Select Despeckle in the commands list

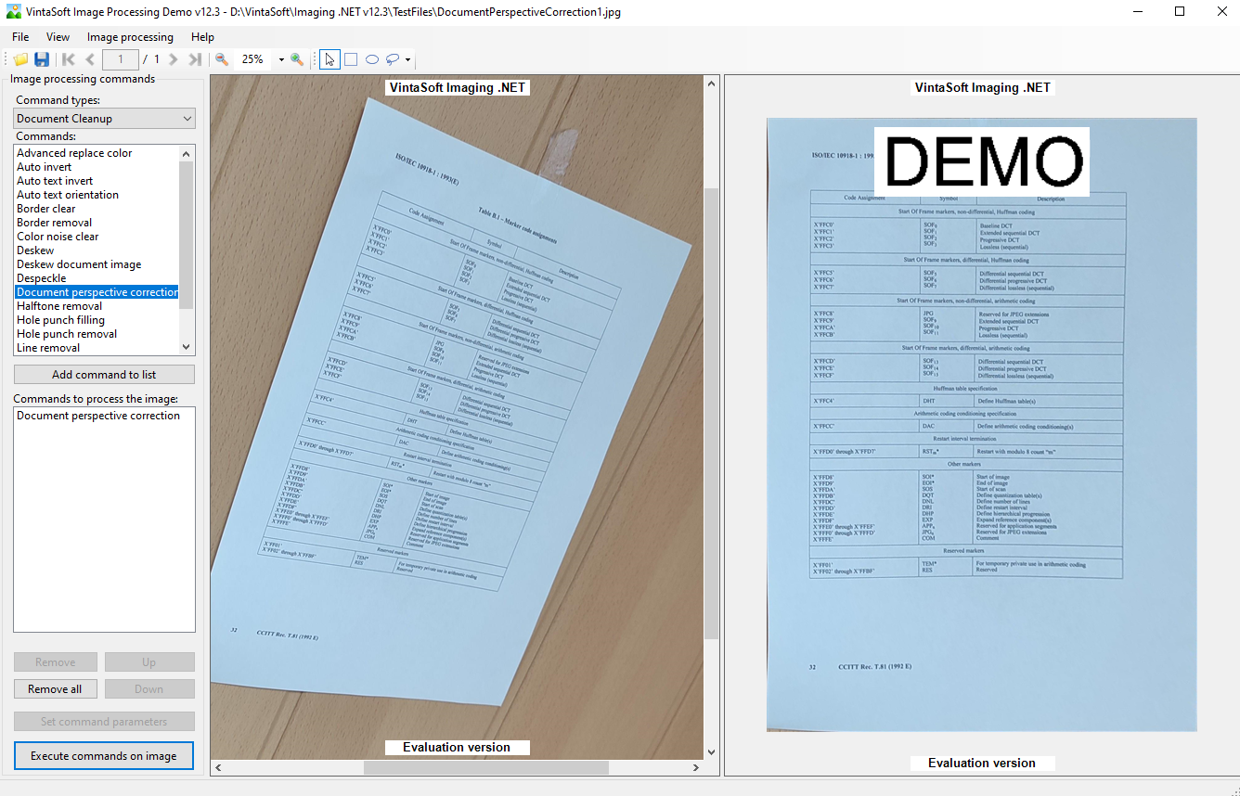[42, 278]
